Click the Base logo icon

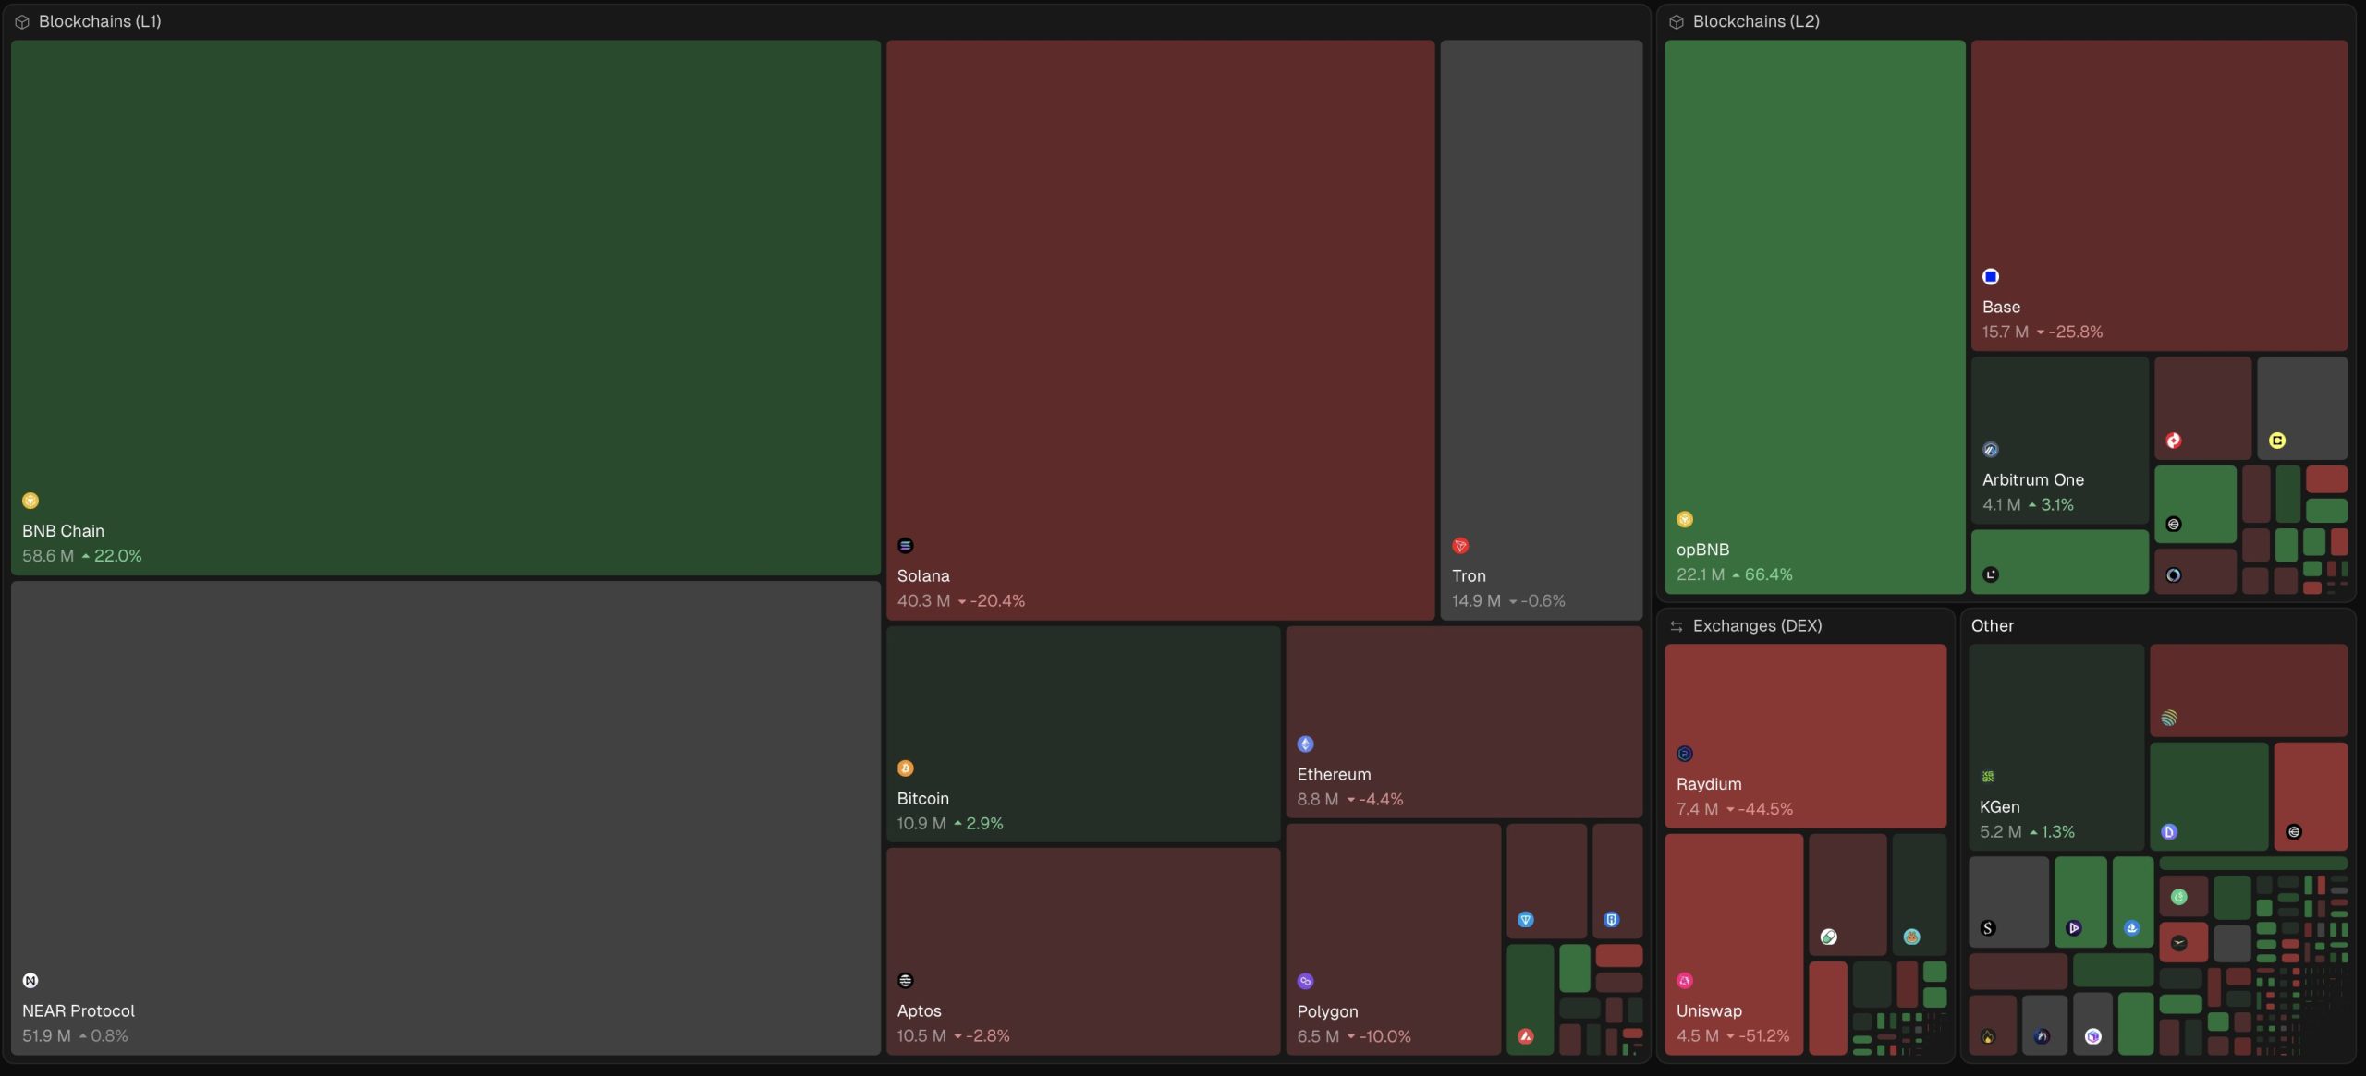coord(1991,277)
